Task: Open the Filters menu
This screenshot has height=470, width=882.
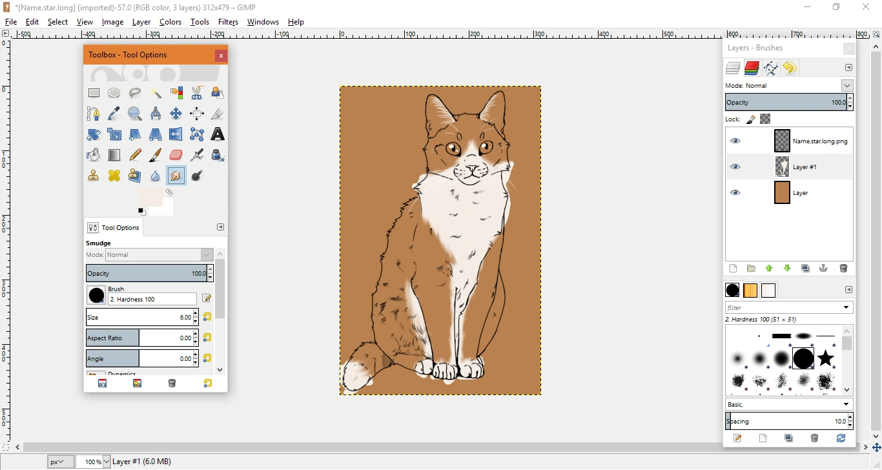Action: tap(228, 22)
